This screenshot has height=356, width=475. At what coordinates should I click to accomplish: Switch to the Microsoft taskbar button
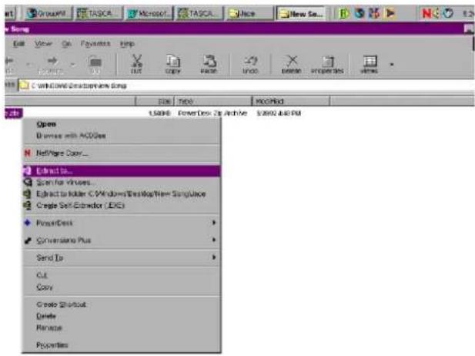[x=149, y=13]
